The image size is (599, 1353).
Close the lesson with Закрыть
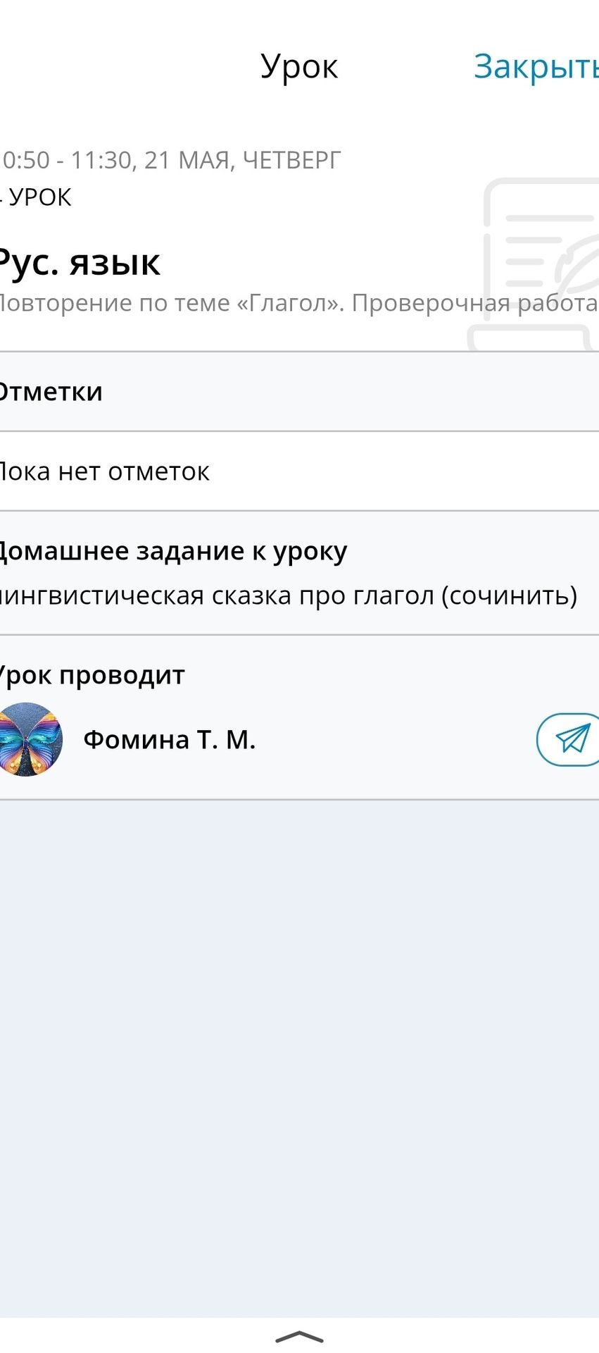point(536,67)
